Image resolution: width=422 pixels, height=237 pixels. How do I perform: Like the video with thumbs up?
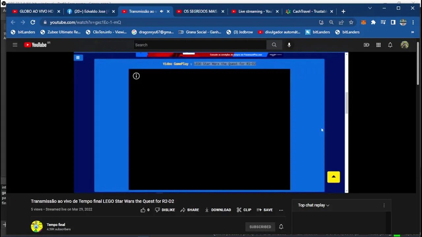pos(143,210)
